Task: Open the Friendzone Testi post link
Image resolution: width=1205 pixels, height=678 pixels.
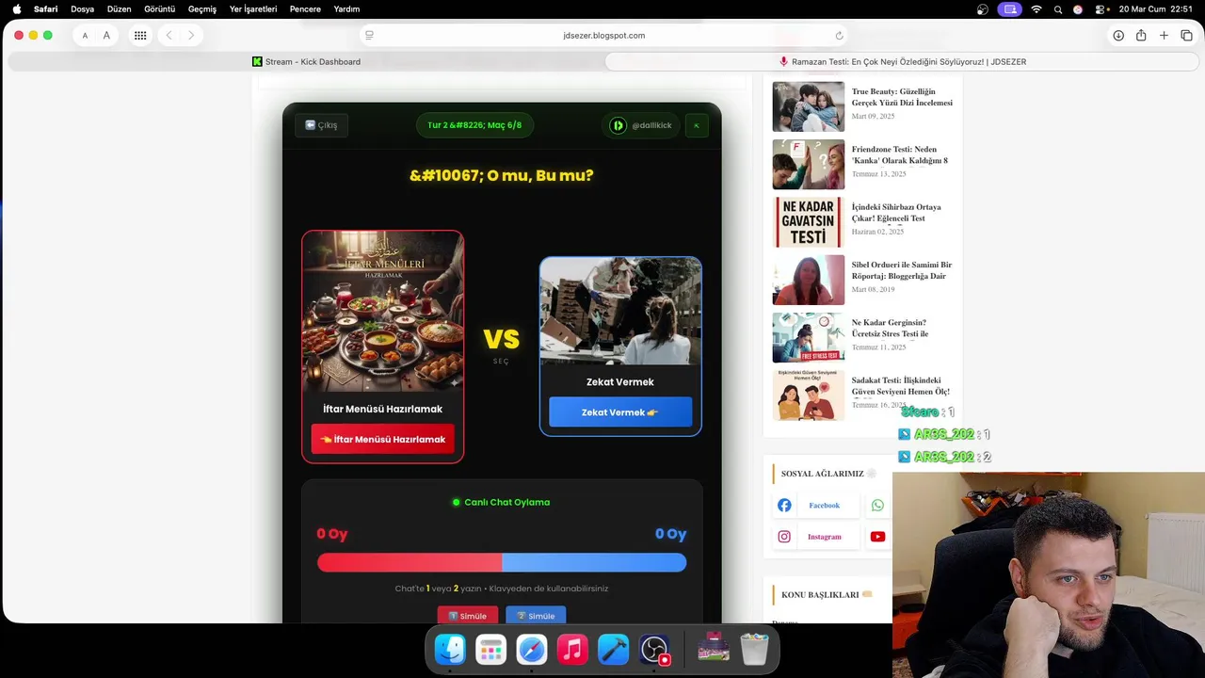Action: click(x=900, y=154)
